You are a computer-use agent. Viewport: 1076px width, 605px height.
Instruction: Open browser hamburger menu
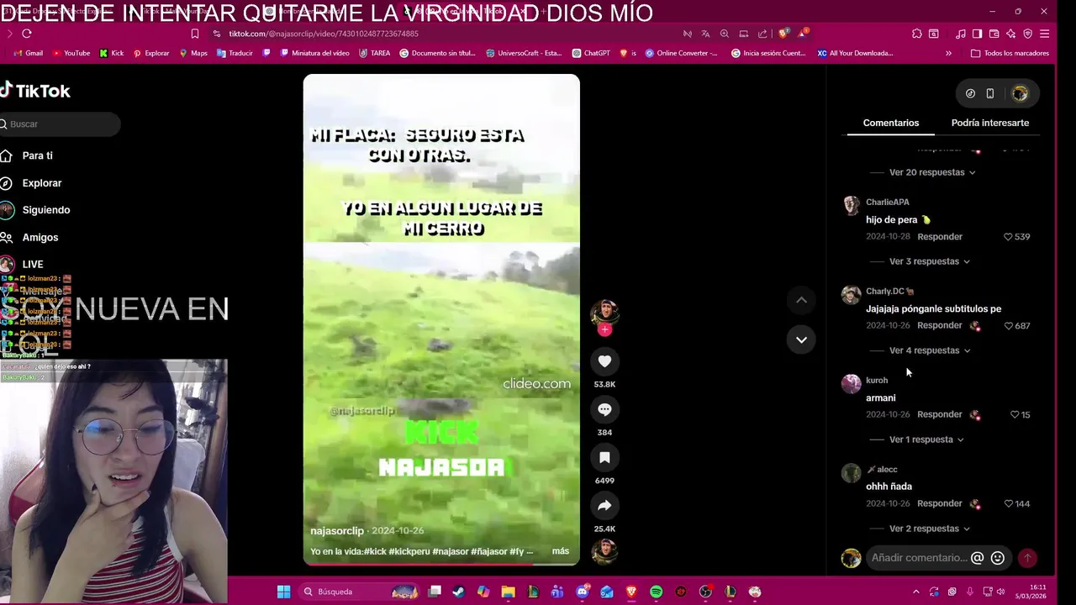tap(1044, 34)
